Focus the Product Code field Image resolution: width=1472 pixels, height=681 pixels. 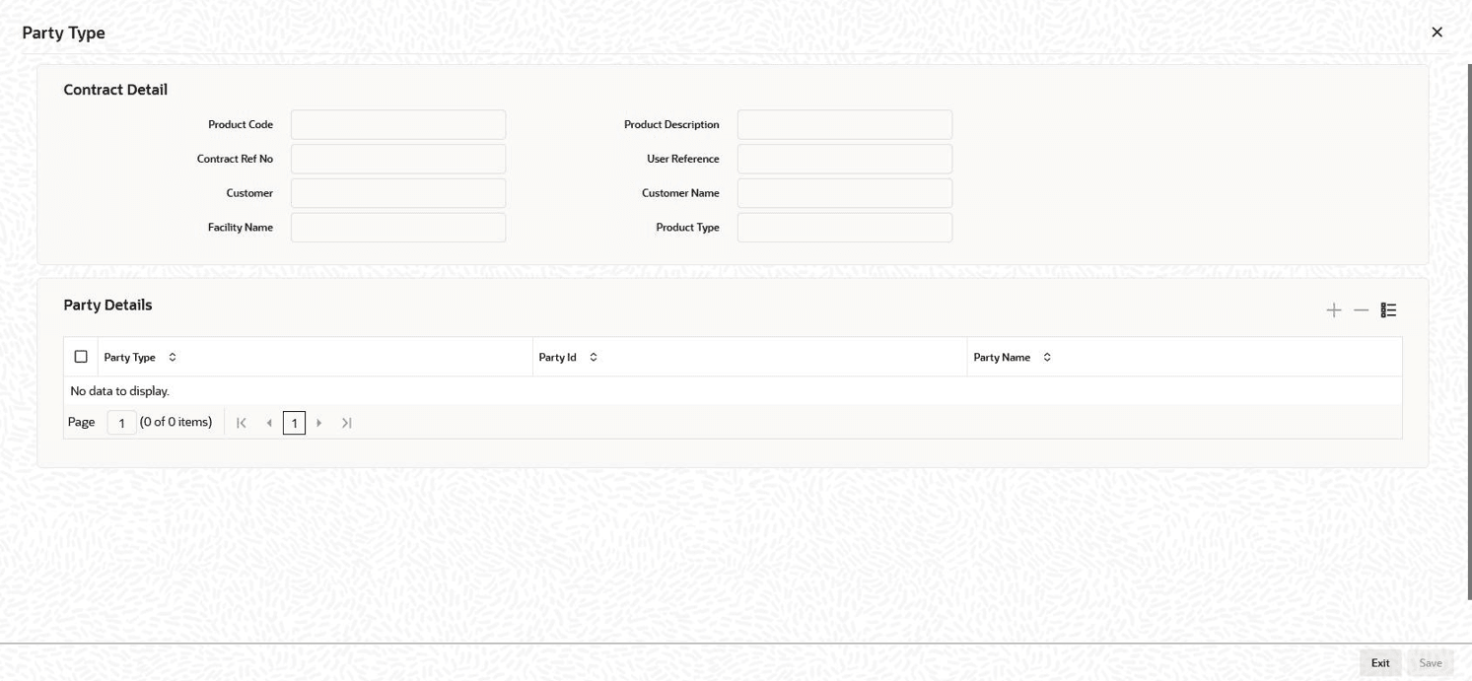398,125
